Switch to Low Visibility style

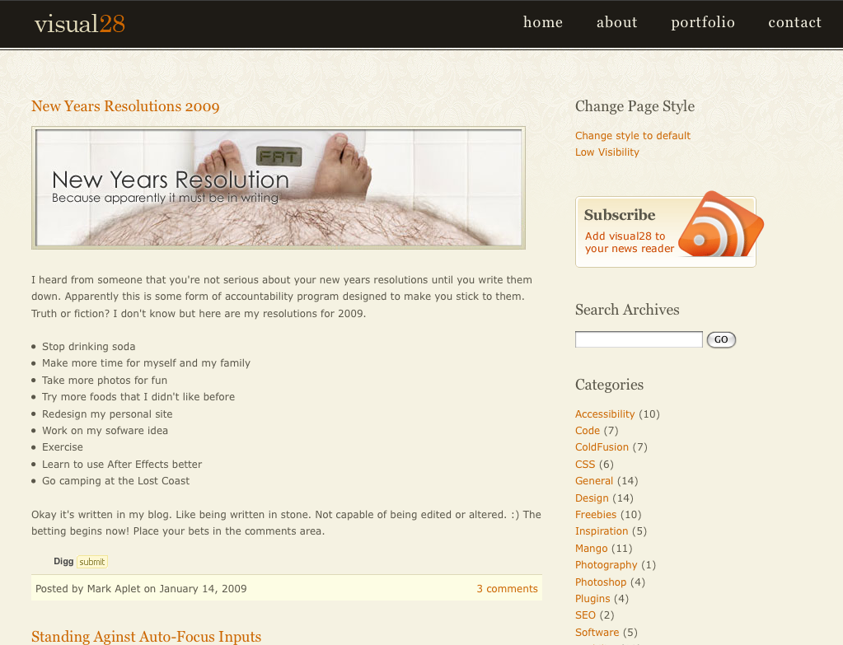coord(607,152)
